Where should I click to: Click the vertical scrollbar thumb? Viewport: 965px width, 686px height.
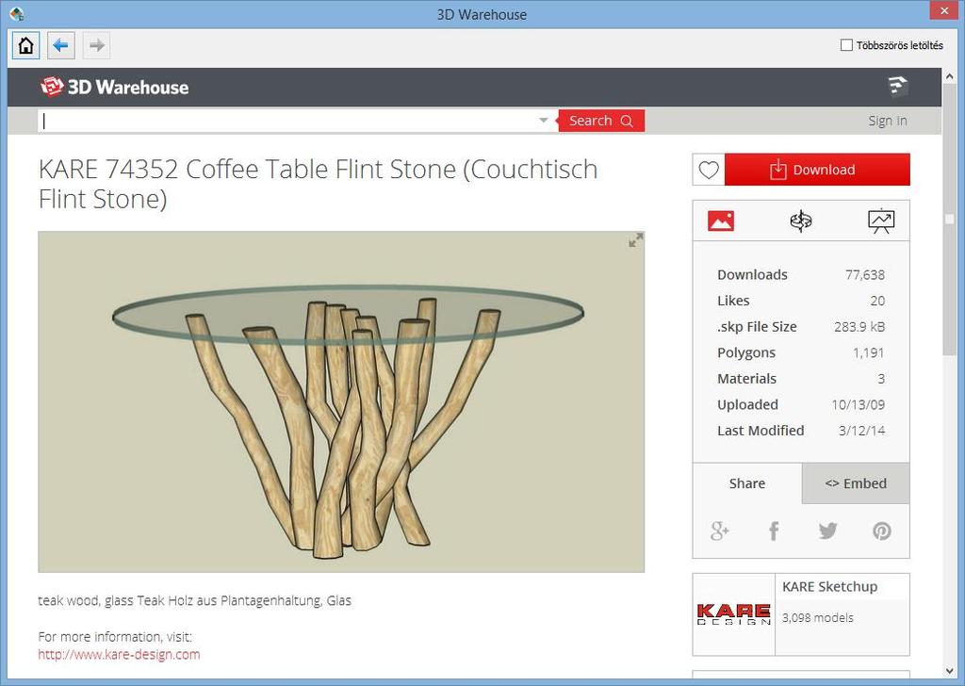[x=950, y=220]
